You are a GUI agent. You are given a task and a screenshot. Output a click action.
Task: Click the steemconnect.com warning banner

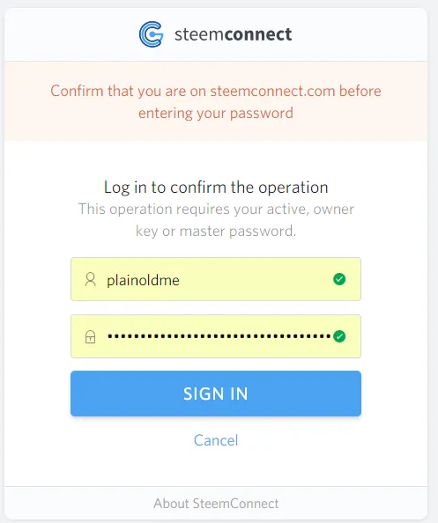tap(216, 101)
